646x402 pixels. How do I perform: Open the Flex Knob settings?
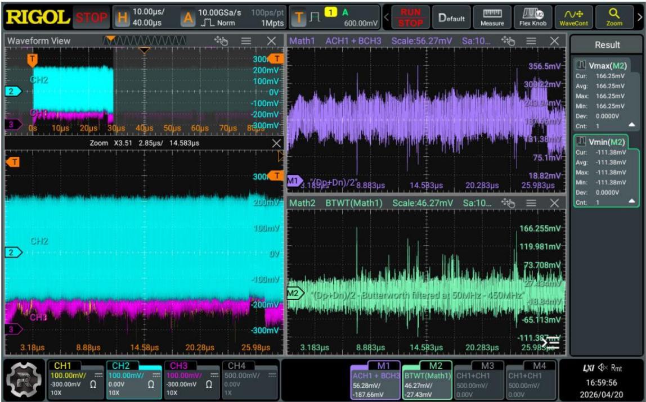pyautogui.click(x=533, y=17)
